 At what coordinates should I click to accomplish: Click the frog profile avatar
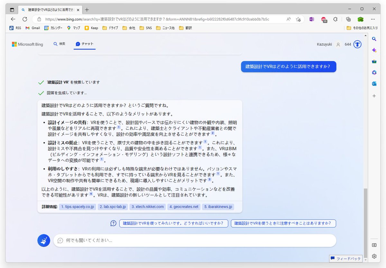(x=361, y=19)
